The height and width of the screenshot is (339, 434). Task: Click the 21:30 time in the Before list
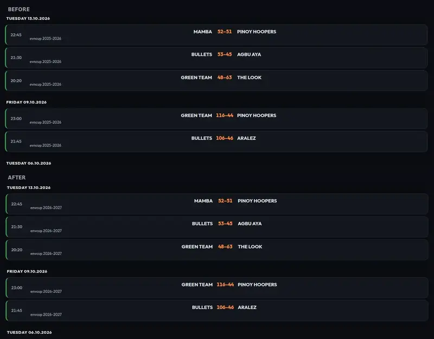[16, 58]
